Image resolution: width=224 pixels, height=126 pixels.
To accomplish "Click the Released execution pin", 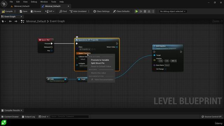I will pos(52,47).
